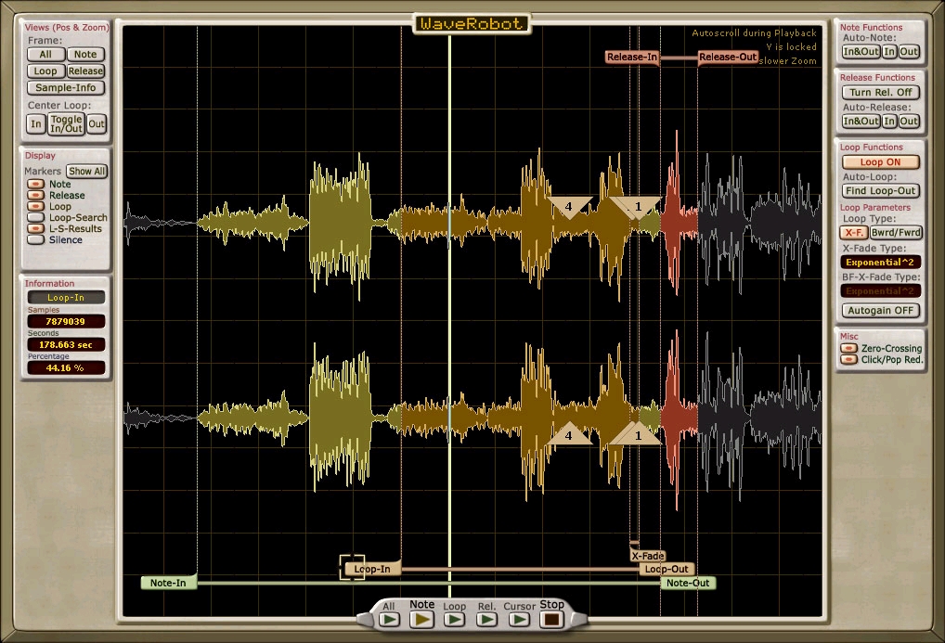This screenshot has width=945, height=643.
Task: Run Auto-Note In&Out
Action: [861, 52]
